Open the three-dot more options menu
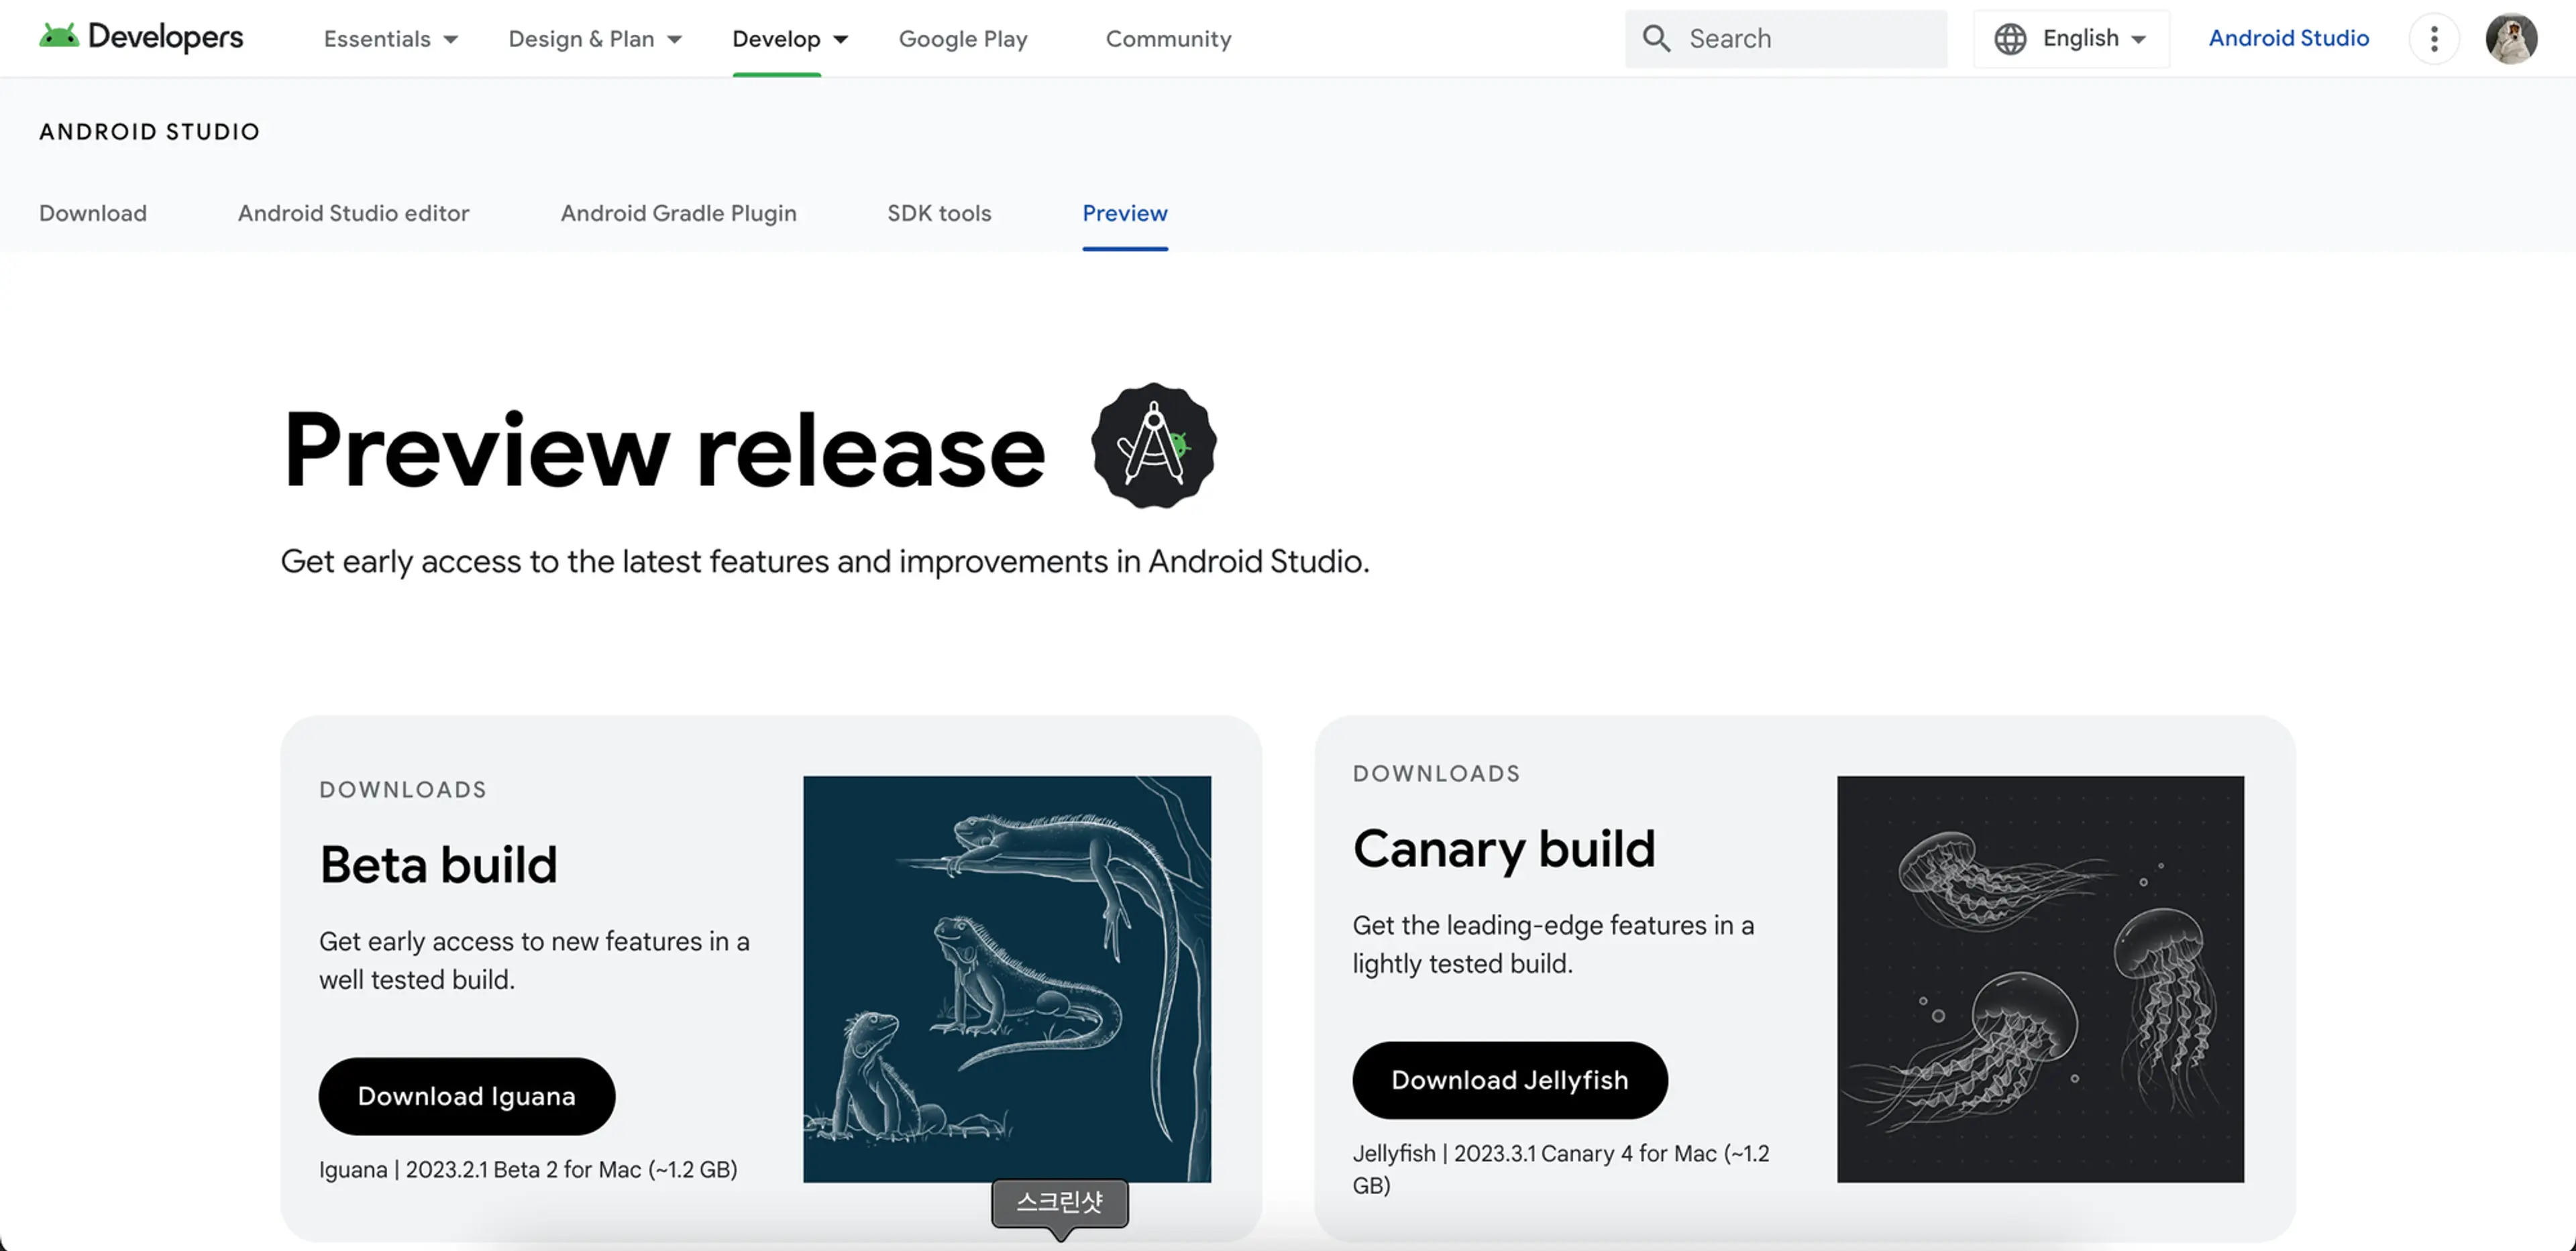This screenshot has width=2576, height=1251. pos(2434,39)
